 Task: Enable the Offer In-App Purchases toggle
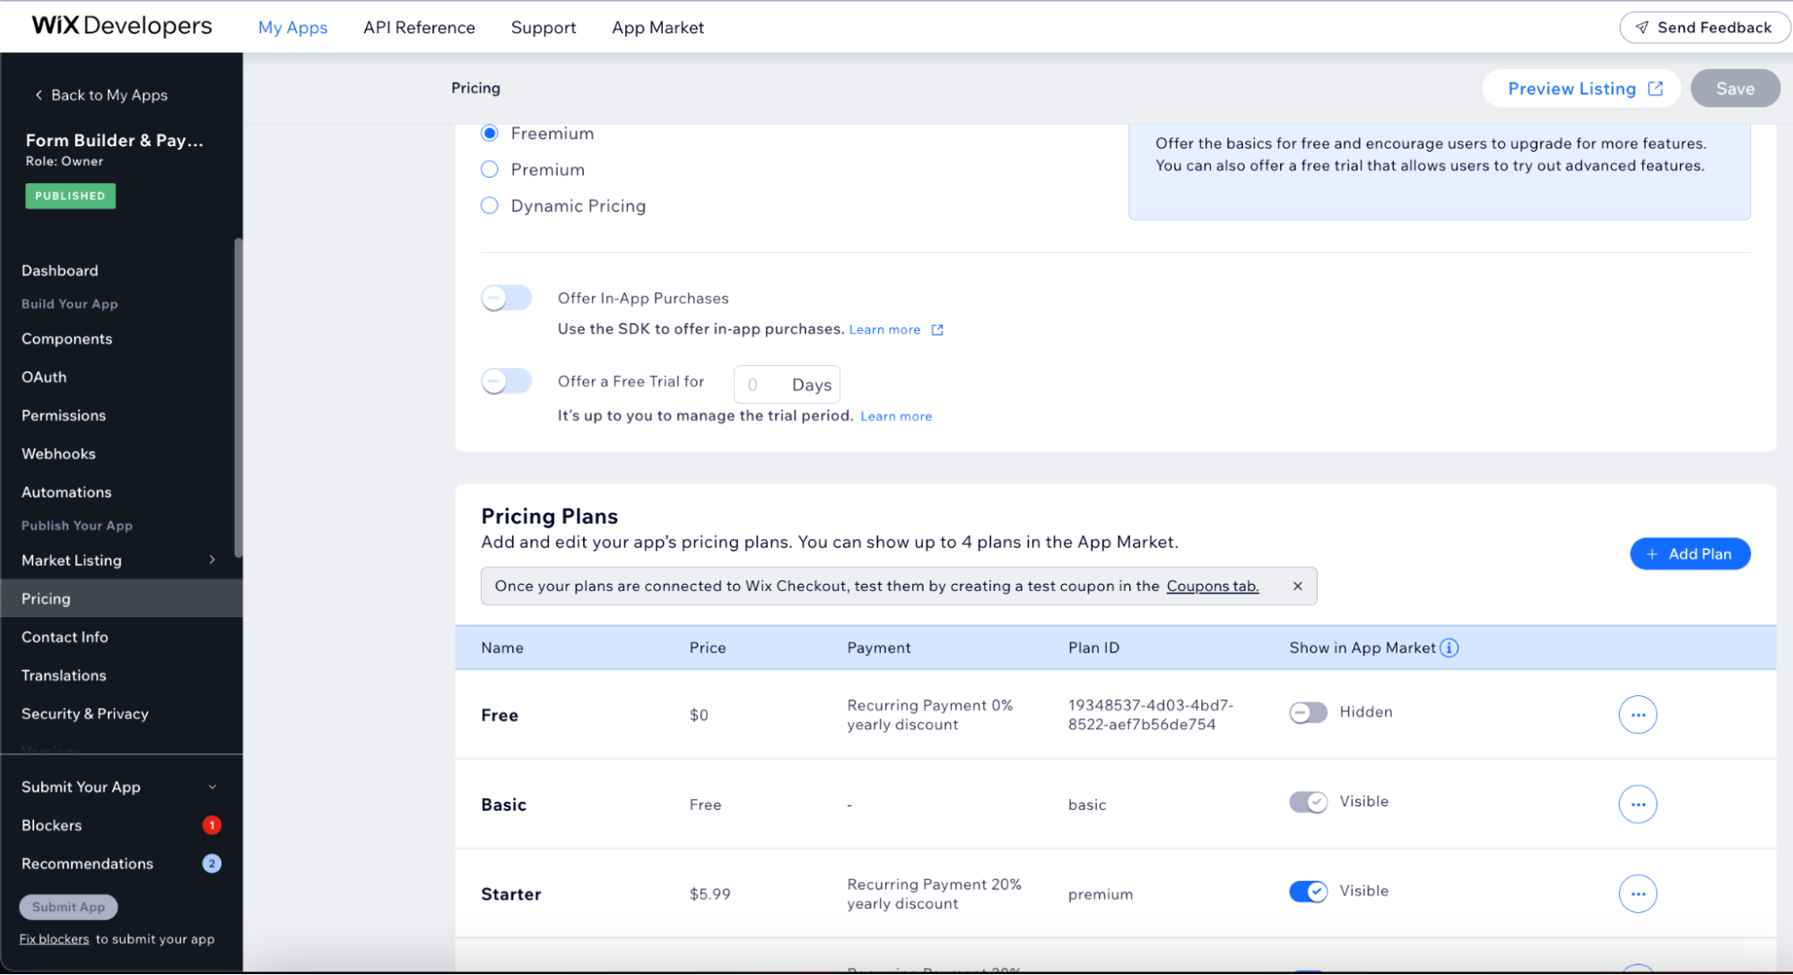[x=507, y=298]
